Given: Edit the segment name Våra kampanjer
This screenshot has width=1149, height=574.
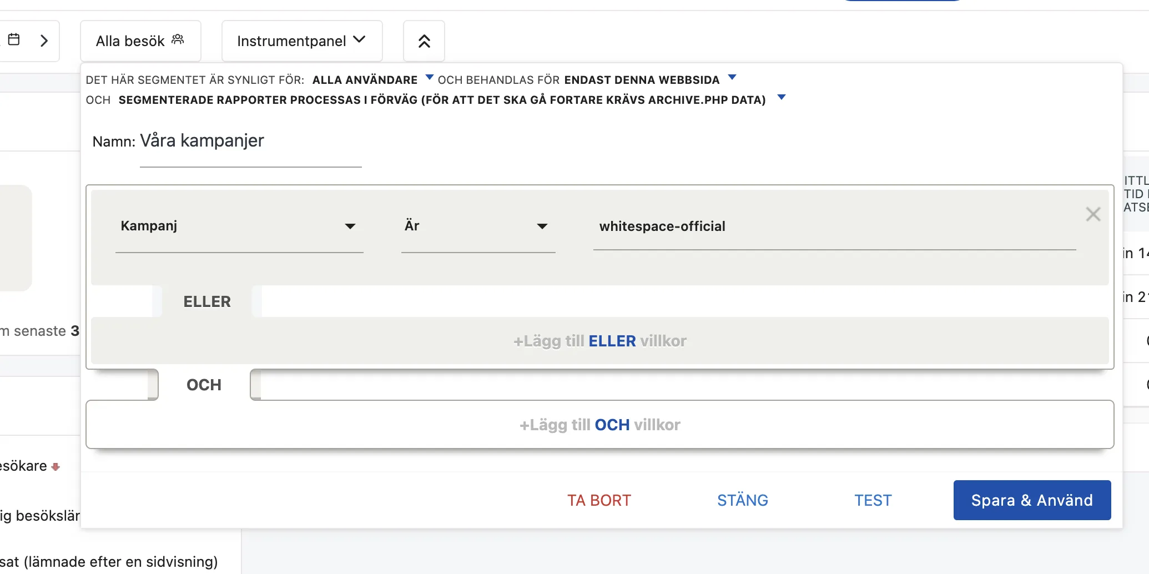Looking at the screenshot, I should coord(250,141).
